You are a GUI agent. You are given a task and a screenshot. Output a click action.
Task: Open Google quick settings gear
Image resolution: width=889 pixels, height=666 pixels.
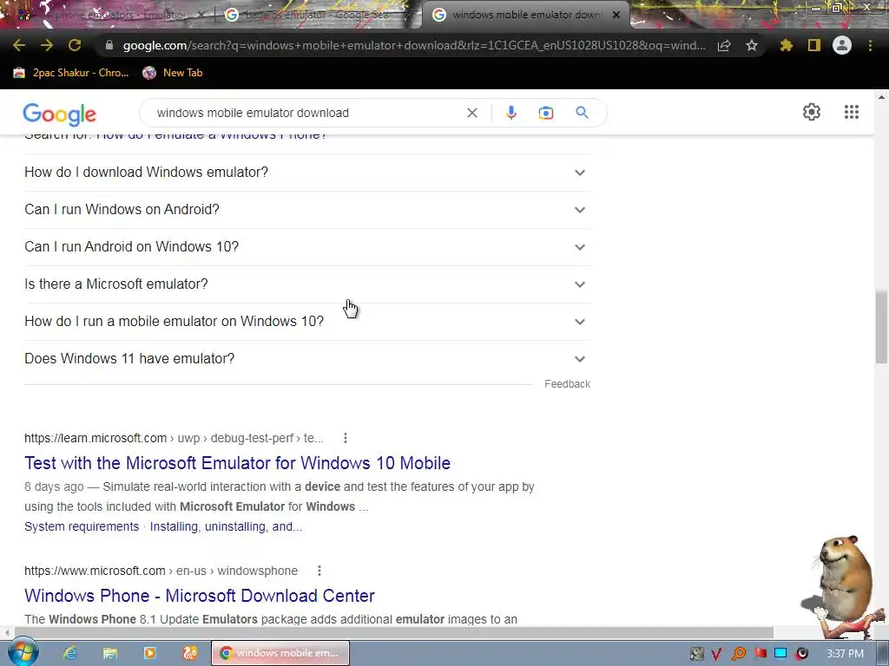(x=812, y=112)
